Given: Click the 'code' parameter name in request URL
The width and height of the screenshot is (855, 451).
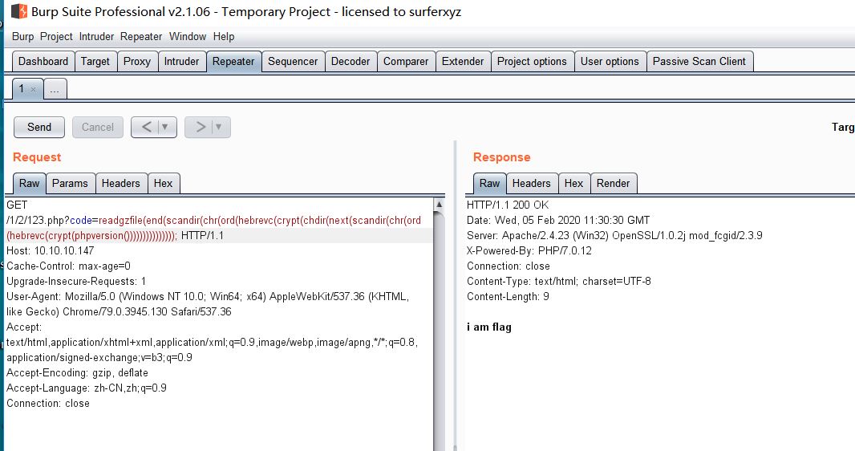Looking at the screenshot, I should (x=81, y=221).
